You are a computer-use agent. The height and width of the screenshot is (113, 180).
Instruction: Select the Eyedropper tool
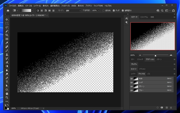pos(7,43)
